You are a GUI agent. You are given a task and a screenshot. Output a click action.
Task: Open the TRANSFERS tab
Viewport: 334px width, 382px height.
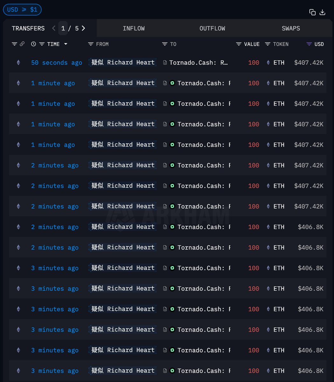28,28
